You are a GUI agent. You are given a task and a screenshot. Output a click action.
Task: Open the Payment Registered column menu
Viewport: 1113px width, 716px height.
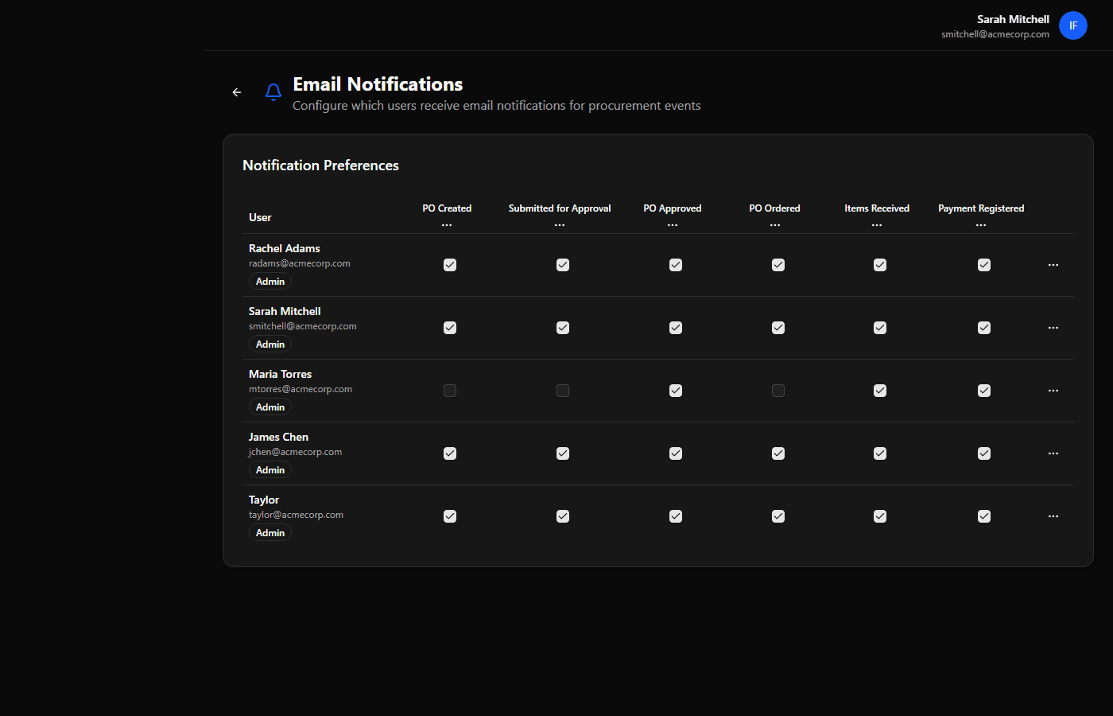tap(981, 224)
